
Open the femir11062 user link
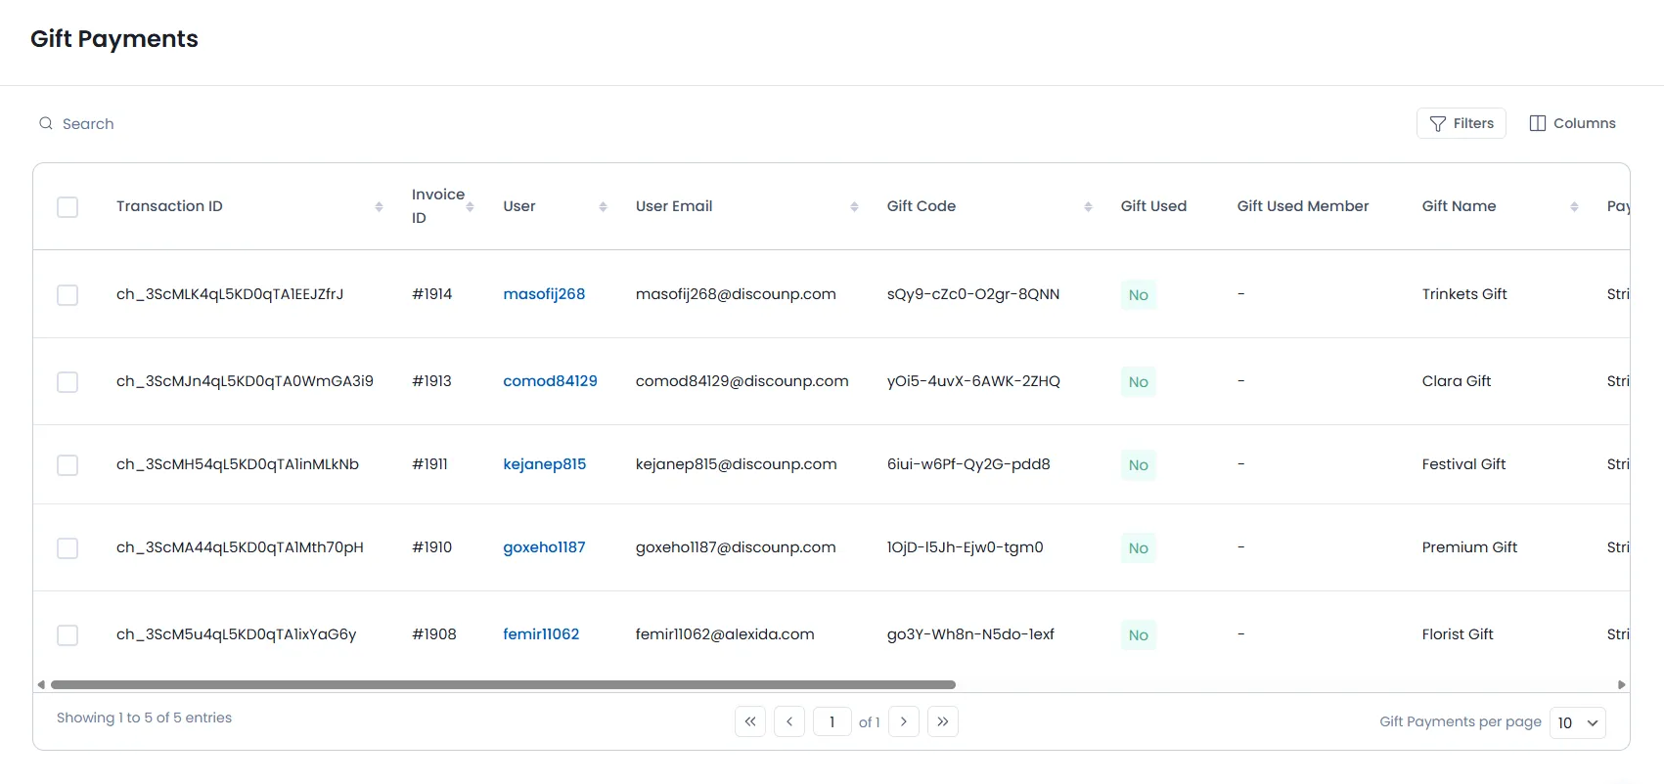[x=541, y=634]
